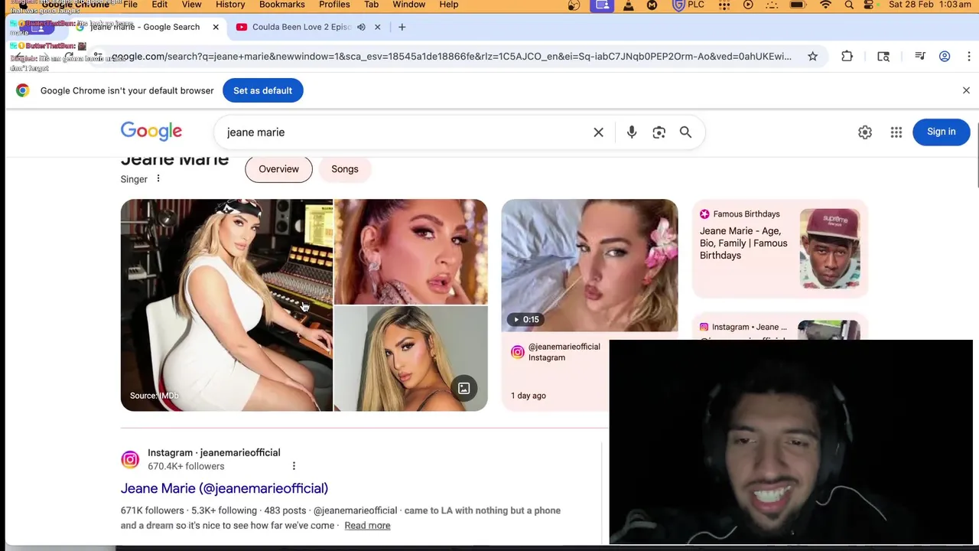Click the Read more link
Screen dimensions: 979x551
click(x=367, y=526)
